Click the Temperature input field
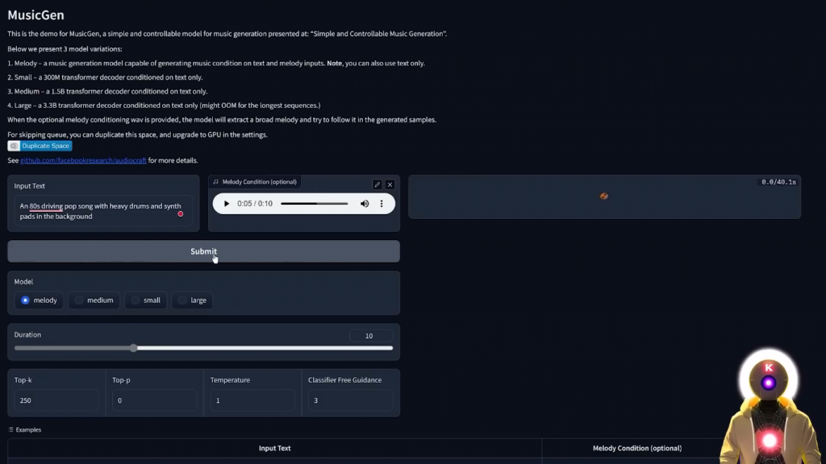 coord(252,400)
